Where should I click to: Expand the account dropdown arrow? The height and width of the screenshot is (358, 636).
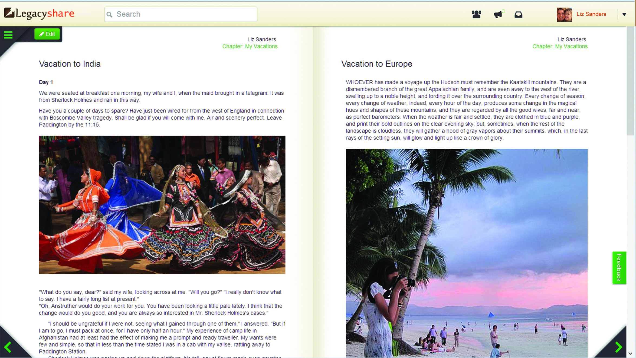click(x=624, y=14)
